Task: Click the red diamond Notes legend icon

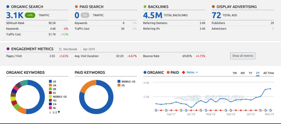Action: coord(184,72)
